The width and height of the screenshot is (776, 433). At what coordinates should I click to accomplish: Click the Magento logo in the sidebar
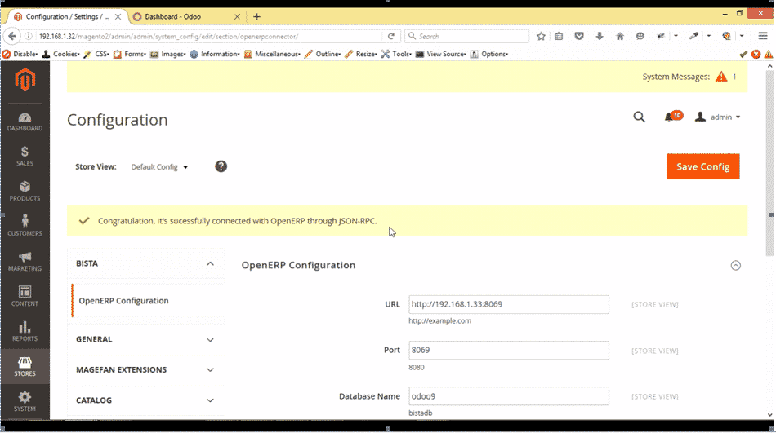(25, 80)
